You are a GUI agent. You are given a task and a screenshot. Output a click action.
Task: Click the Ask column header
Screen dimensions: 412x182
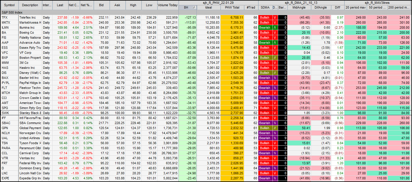(x=117, y=5)
